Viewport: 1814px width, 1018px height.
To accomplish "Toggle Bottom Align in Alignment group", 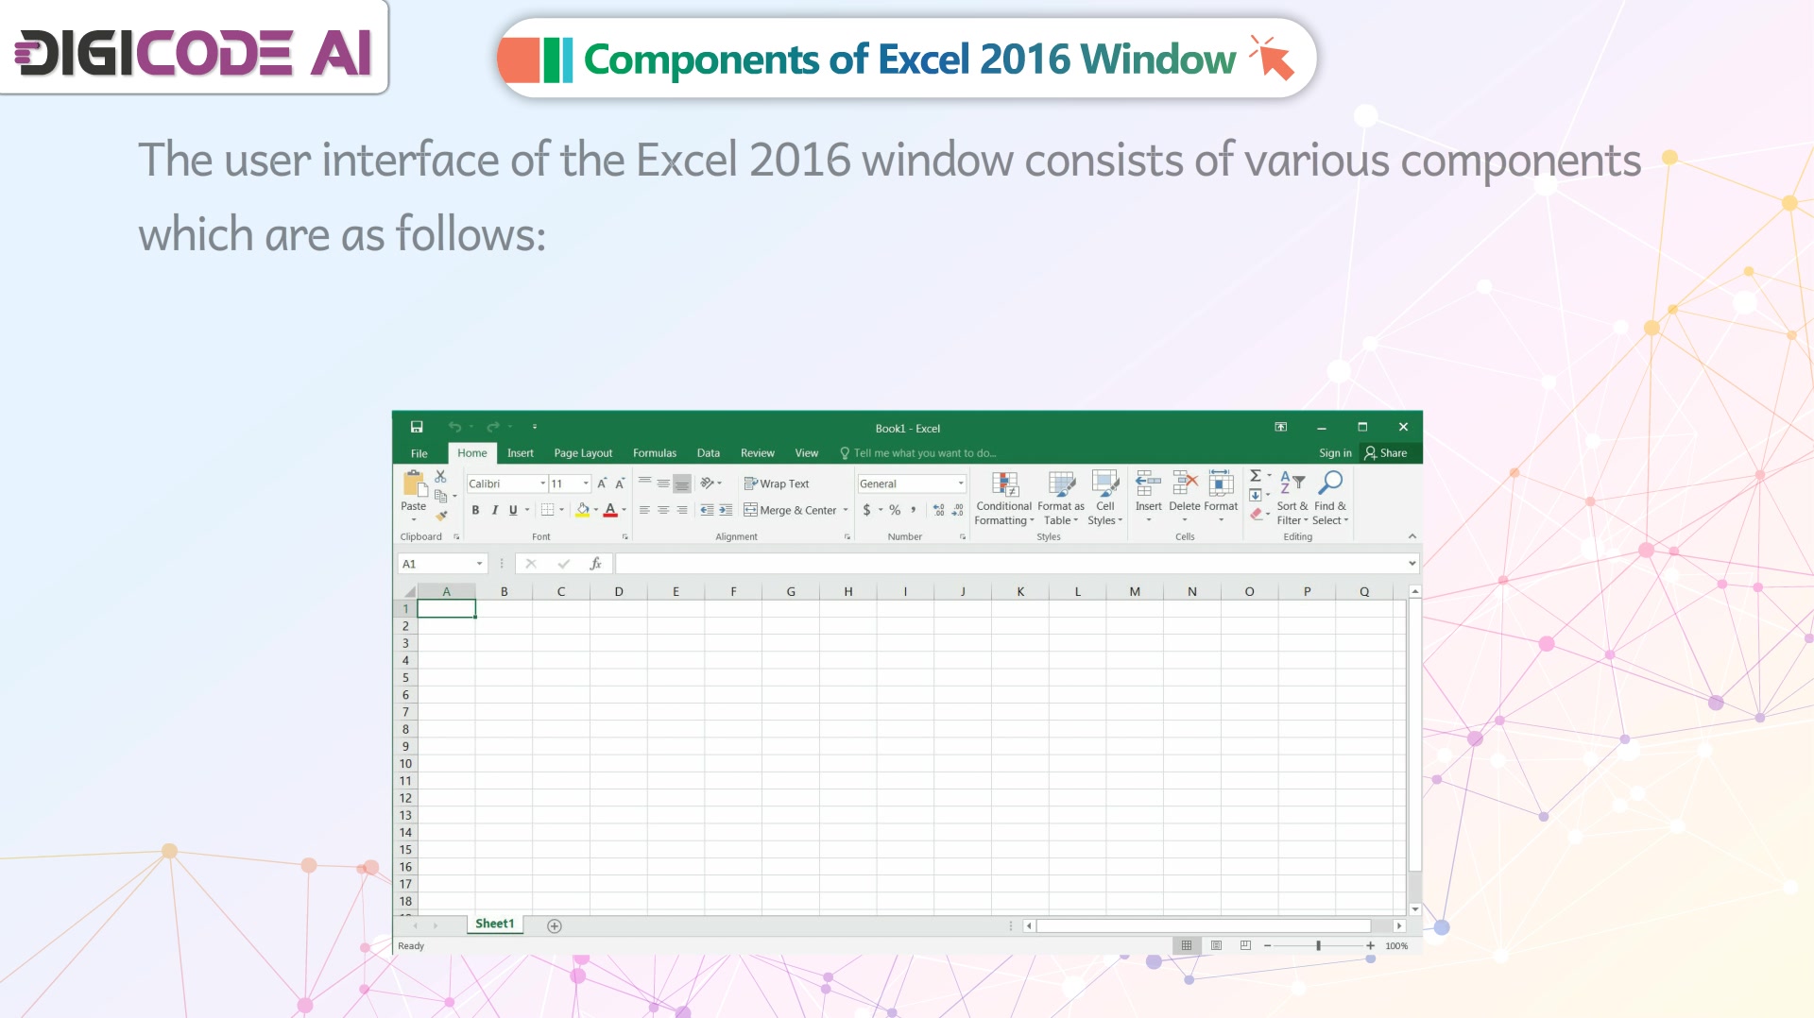I will [x=682, y=484].
